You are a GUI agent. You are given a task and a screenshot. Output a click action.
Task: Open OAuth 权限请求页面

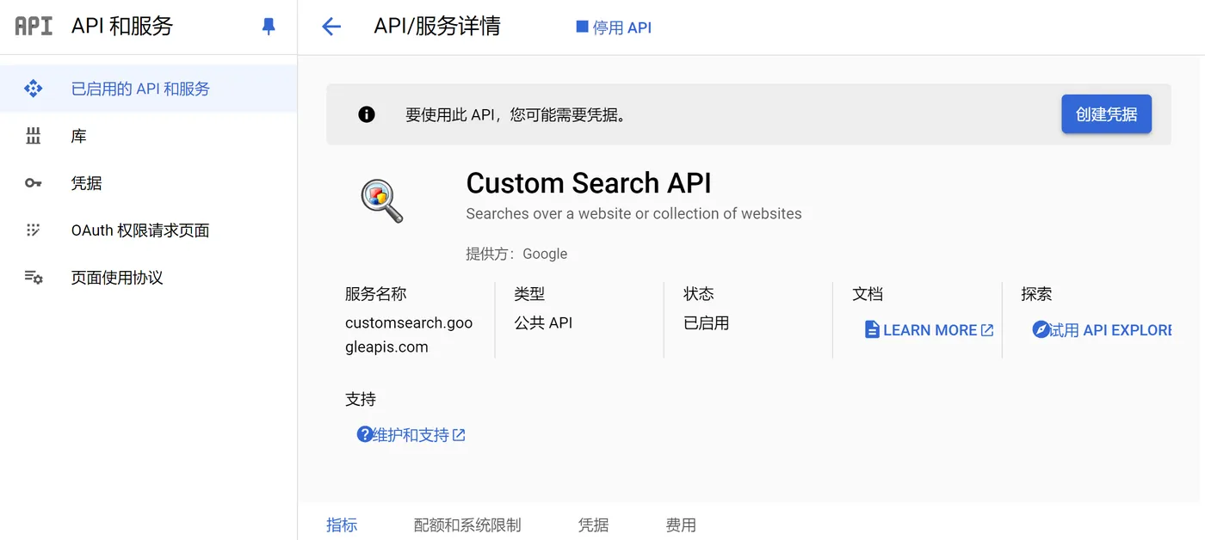click(140, 230)
